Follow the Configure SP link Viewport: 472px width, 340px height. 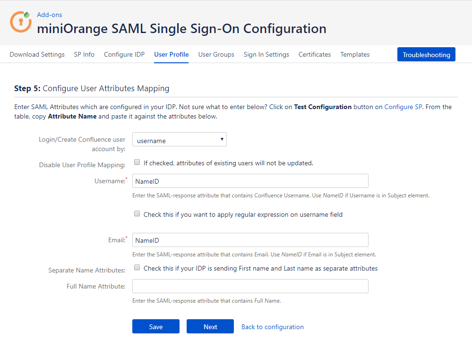pos(403,107)
